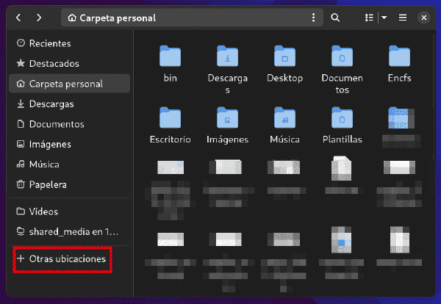Open Papelera in the sidebar
The width and height of the screenshot is (441, 304).
pos(70,184)
